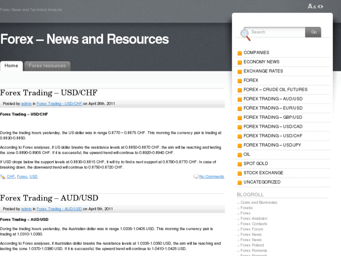Open the COMPANIES category
This screenshot has height=256, width=341.
click(256, 53)
